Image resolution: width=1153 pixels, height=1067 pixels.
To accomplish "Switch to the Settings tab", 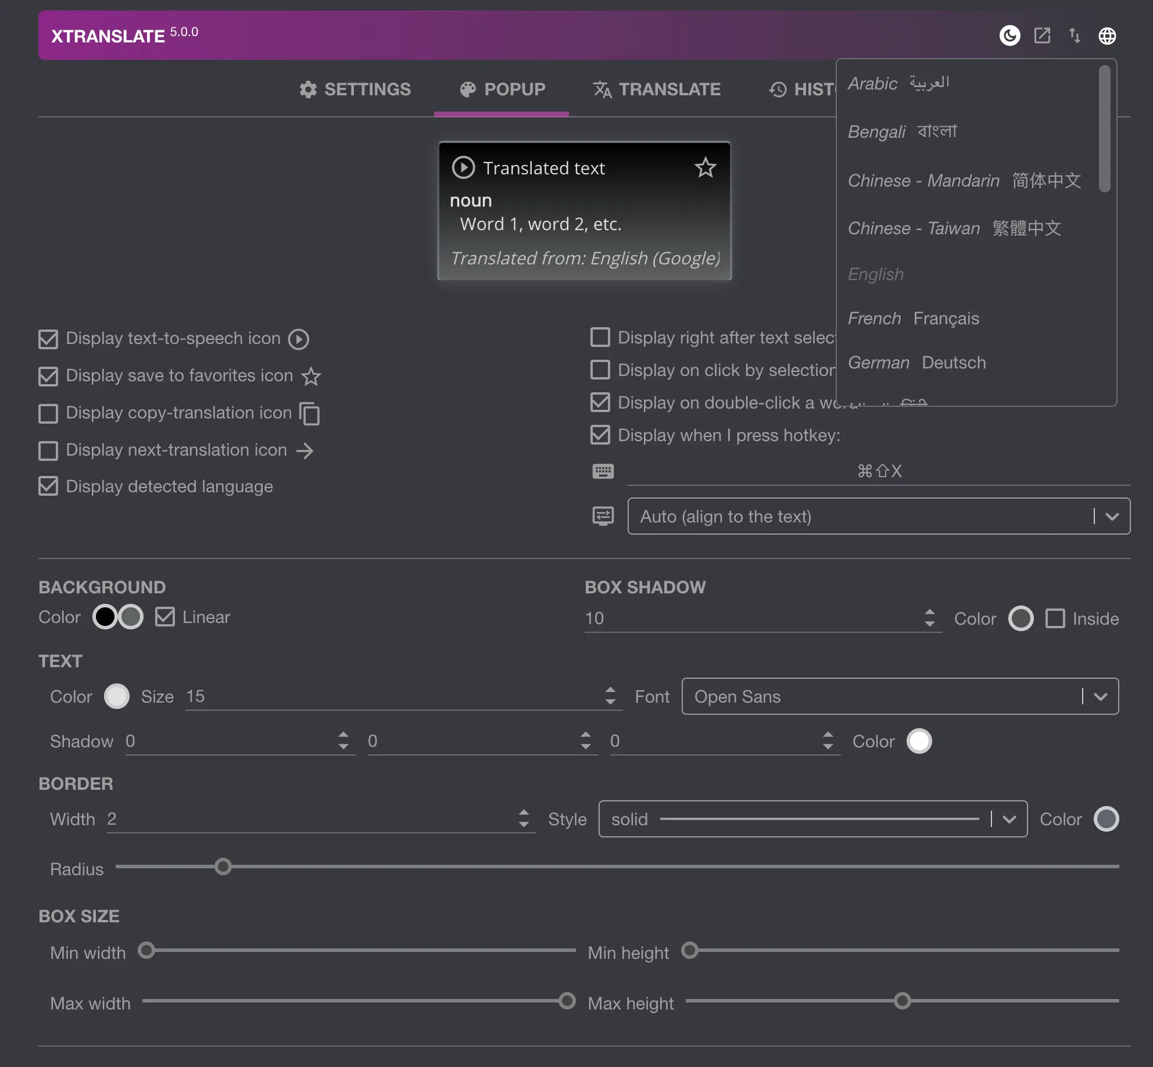I will [x=355, y=89].
